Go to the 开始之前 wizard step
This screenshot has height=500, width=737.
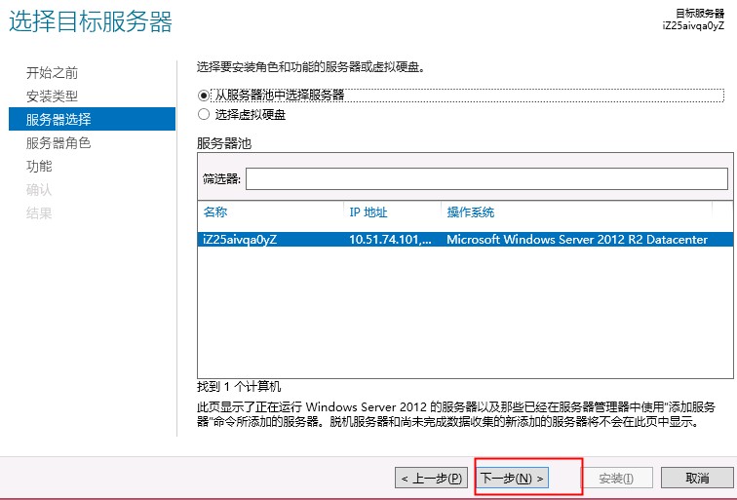coord(52,73)
